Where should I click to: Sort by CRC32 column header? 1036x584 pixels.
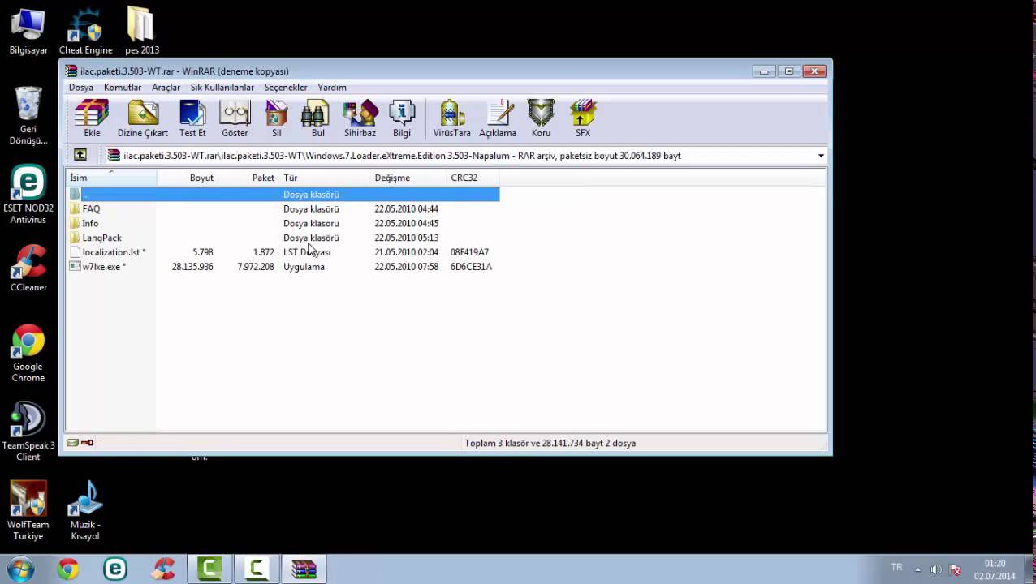click(x=473, y=178)
